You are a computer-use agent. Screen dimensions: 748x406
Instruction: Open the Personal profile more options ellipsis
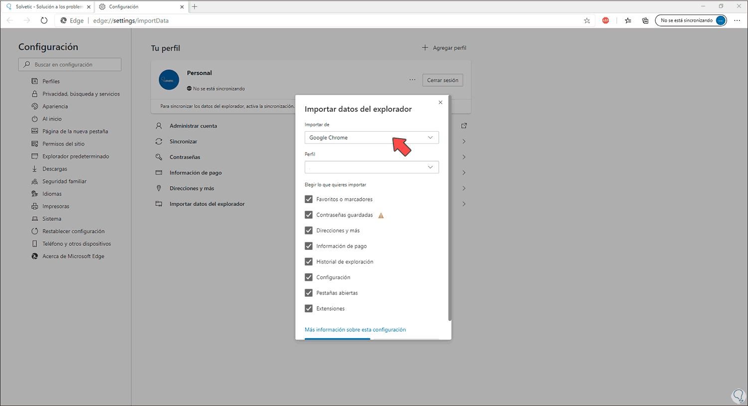(x=412, y=80)
